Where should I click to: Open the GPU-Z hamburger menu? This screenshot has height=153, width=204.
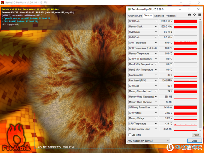(200, 15)
